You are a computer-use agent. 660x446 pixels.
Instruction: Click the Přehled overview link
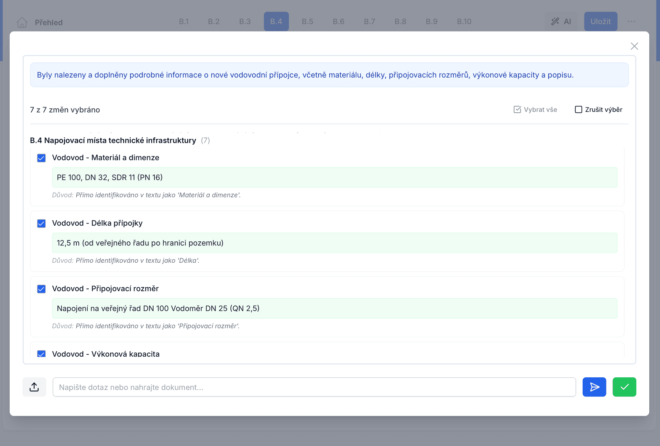(48, 23)
